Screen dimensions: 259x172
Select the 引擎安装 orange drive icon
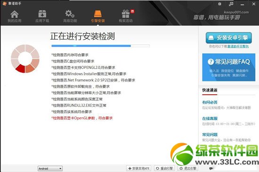(x=98, y=14)
